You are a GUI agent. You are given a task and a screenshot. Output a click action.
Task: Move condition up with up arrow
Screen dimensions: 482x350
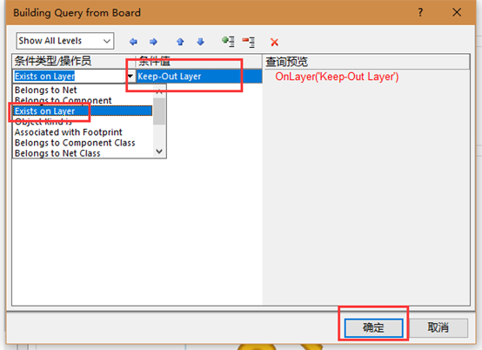180,42
